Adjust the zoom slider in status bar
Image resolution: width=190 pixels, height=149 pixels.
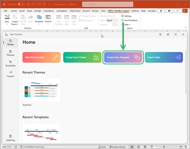[x=164, y=147]
